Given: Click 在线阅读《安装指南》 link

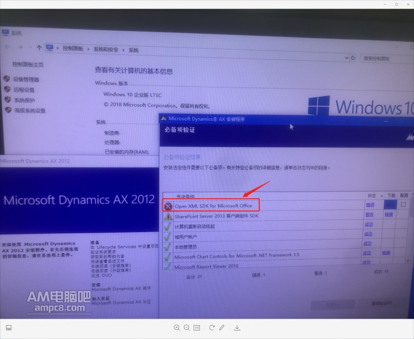Looking at the screenshot, I should coord(111,265).
